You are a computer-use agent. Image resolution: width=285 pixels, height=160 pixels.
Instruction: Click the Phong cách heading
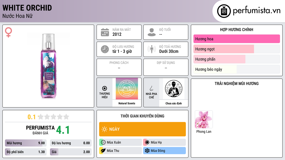click(x=119, y=62)
